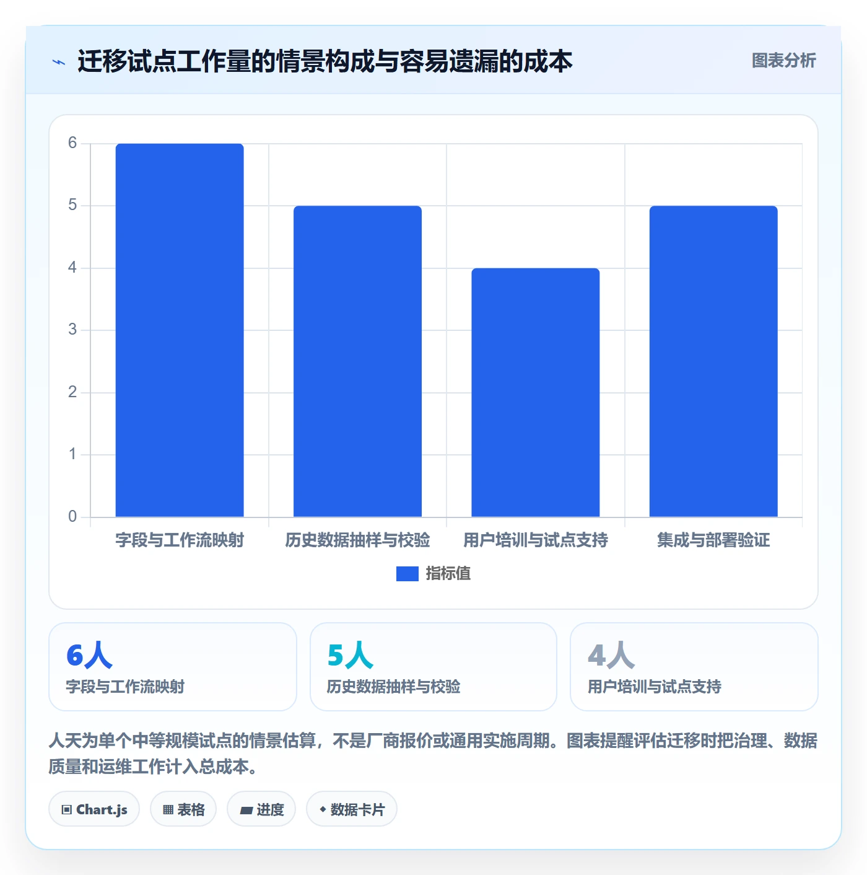Click the 指标值 legend label

pos(448,574)
